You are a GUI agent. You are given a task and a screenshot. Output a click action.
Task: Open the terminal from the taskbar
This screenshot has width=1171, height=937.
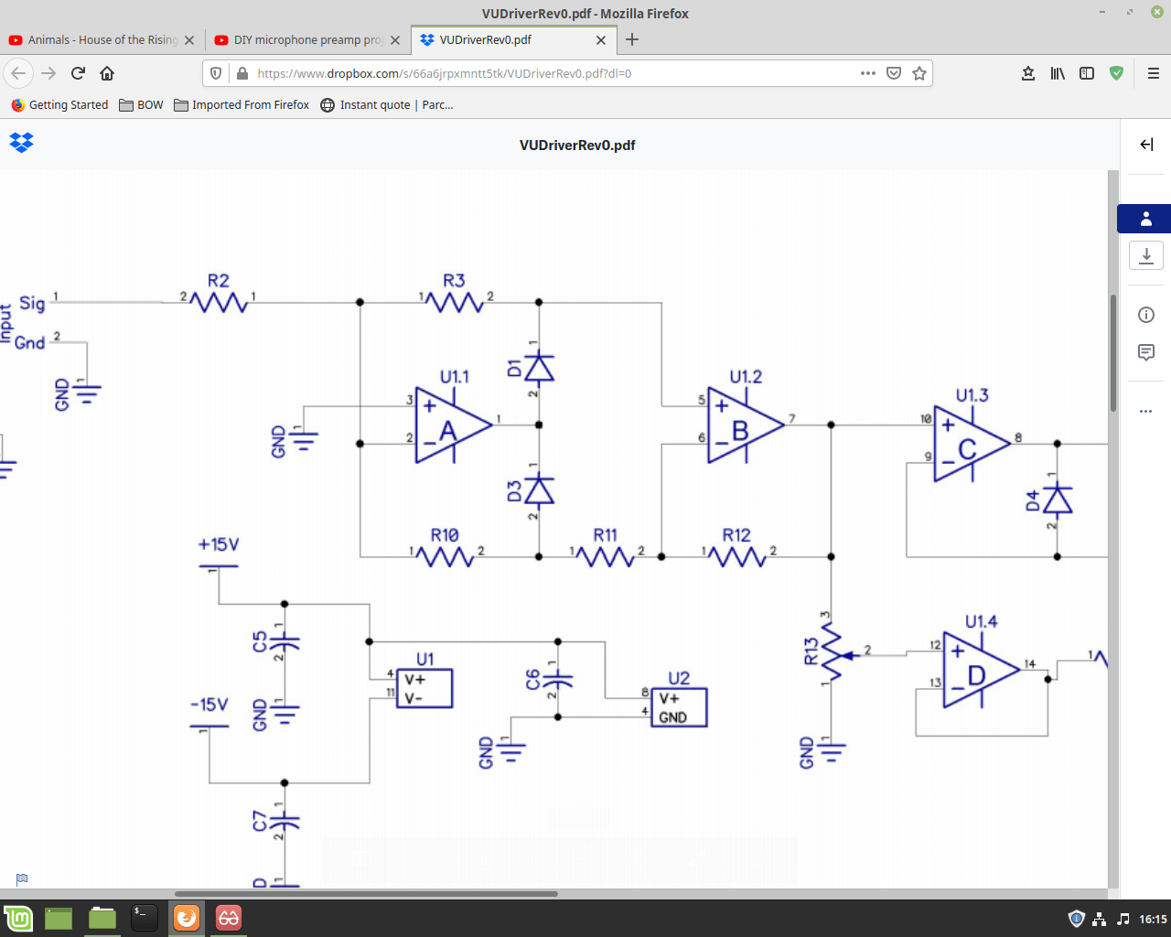click(144, 918)
